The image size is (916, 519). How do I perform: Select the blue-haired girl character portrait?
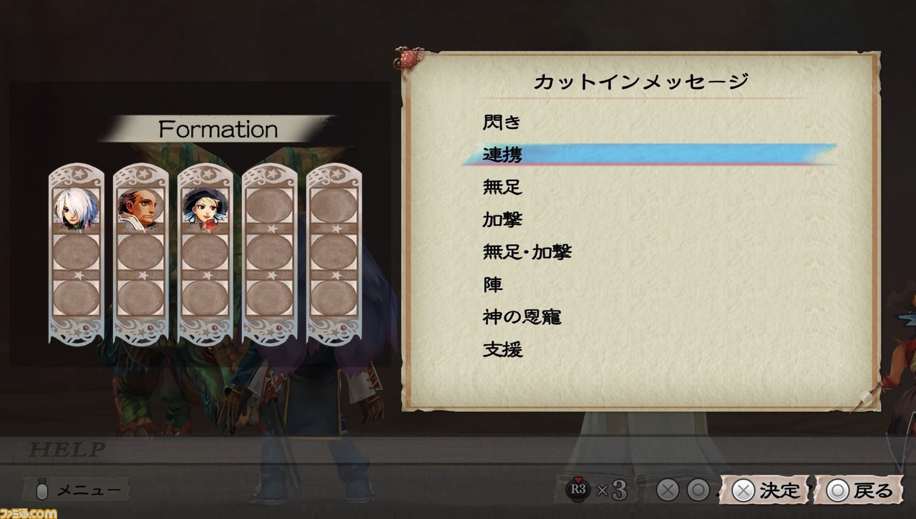click(205, 208)
